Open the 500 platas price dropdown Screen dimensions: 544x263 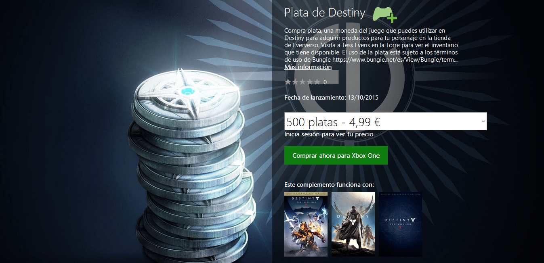pyautogui.click(x=386, y=121)
